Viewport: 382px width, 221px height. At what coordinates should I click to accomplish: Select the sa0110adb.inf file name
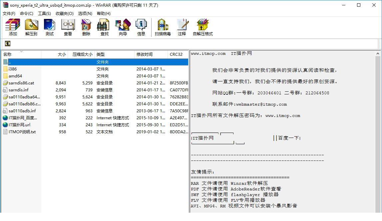click(x=22, y=111)
